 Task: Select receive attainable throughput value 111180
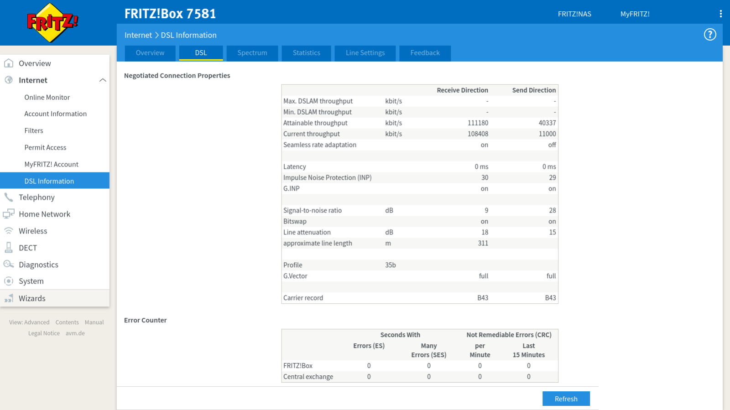(x=478, y=123)
